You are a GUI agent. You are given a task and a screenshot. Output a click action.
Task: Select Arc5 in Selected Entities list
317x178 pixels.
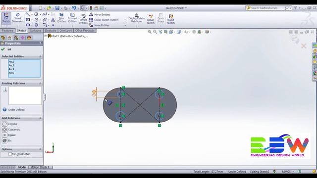(x=11, y=73)
